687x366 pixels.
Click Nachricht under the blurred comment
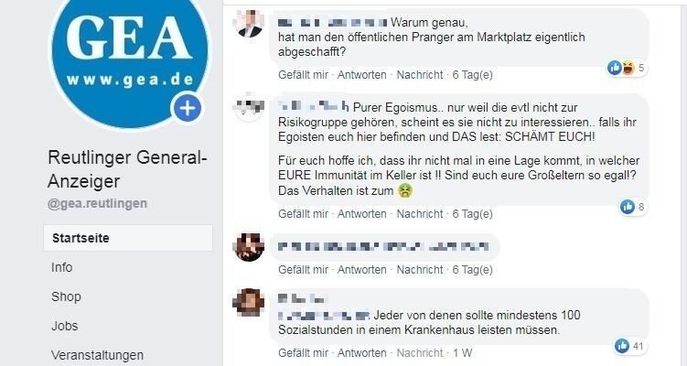[x=420, y=270]
